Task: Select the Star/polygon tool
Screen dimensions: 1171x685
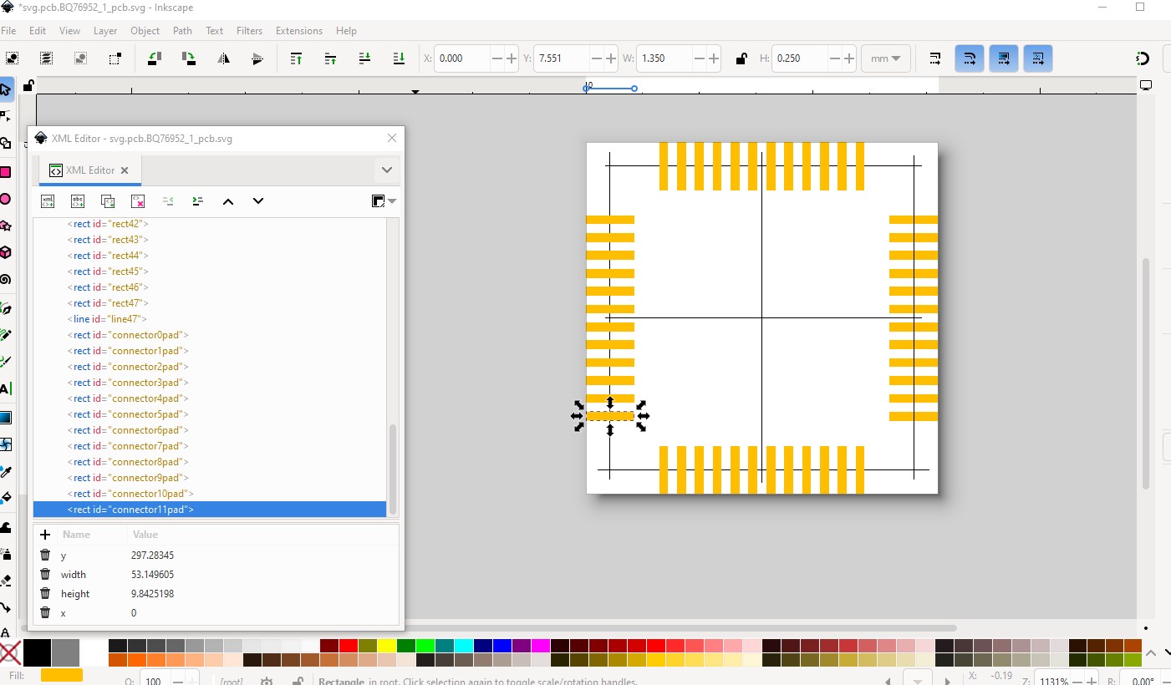Action: tap(5, 226)
